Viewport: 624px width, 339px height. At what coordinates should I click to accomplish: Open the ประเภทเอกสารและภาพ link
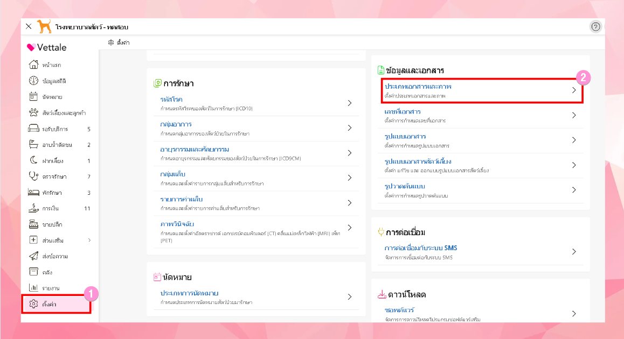[x=418, y=86]
